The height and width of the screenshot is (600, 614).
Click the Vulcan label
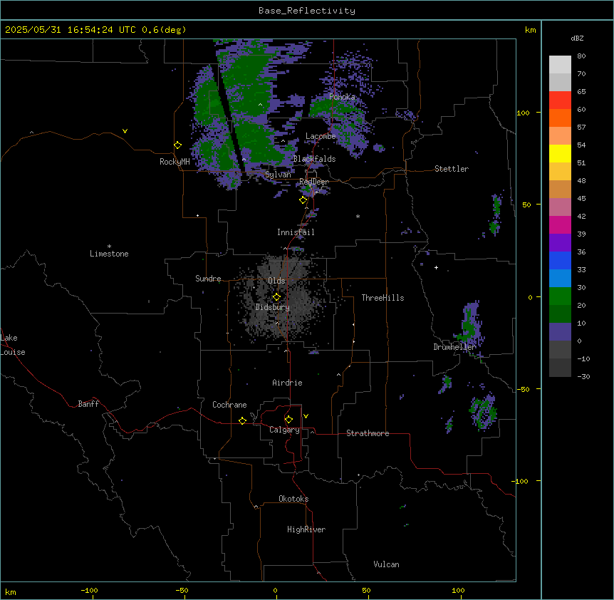click(x=387, y=564)
